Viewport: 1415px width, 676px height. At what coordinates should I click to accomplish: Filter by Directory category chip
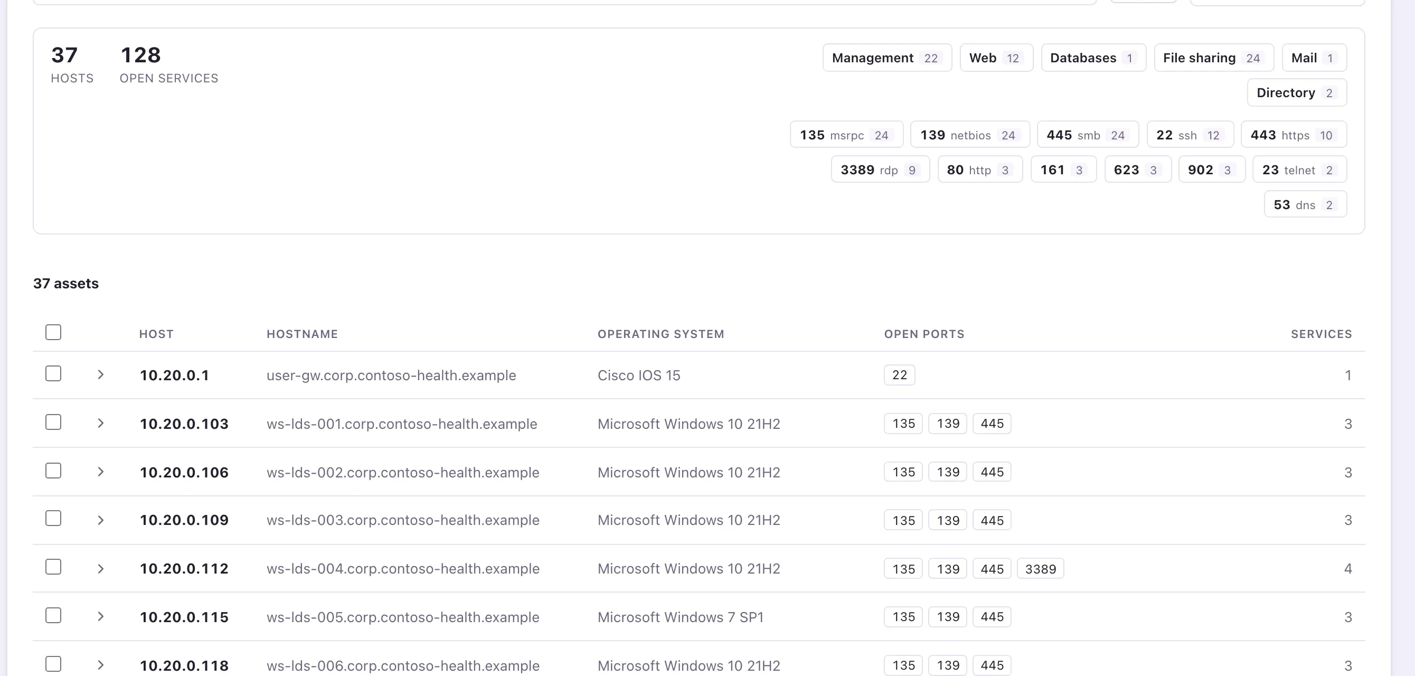1297,92
